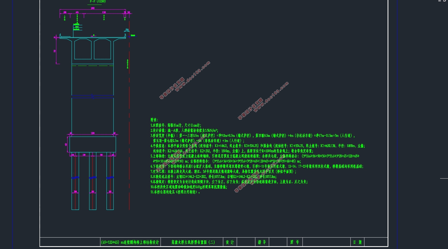Select note '1.本图桩号、高程以m计'
The width and height of the screenshot is (448, 249).
[176, 125]
